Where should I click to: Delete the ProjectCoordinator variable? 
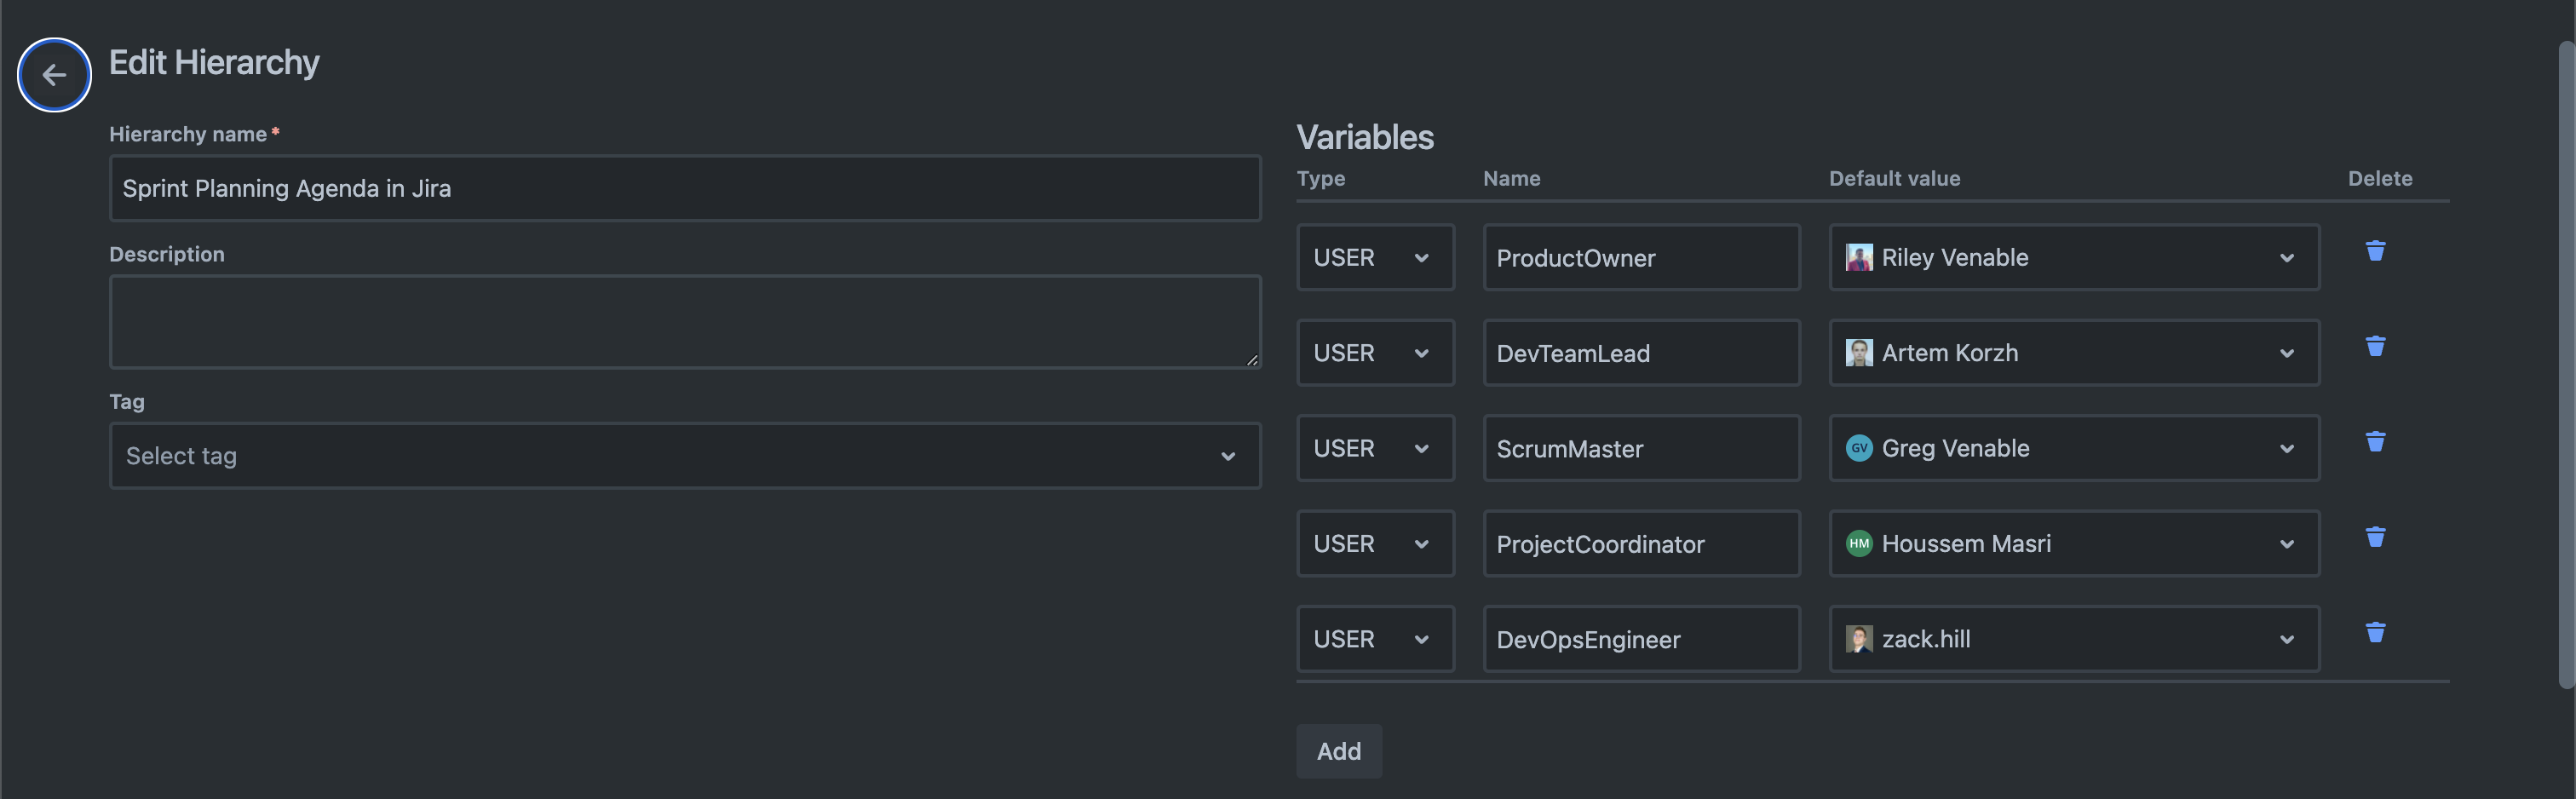[2375, 538]
